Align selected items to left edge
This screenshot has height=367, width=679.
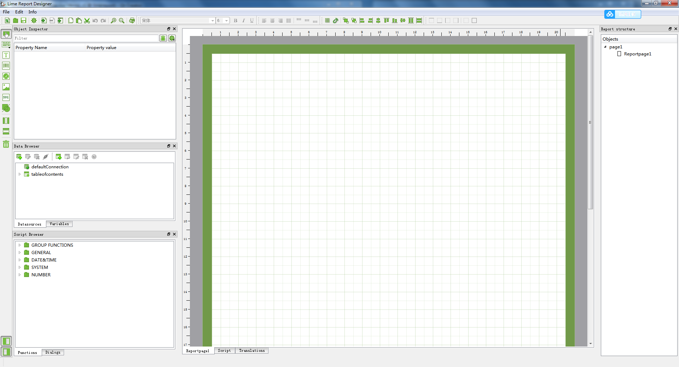pos(362,20)
